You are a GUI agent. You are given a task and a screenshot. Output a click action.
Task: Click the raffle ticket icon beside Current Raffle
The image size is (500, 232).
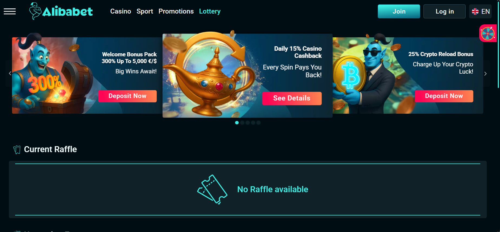coord(17,149)
